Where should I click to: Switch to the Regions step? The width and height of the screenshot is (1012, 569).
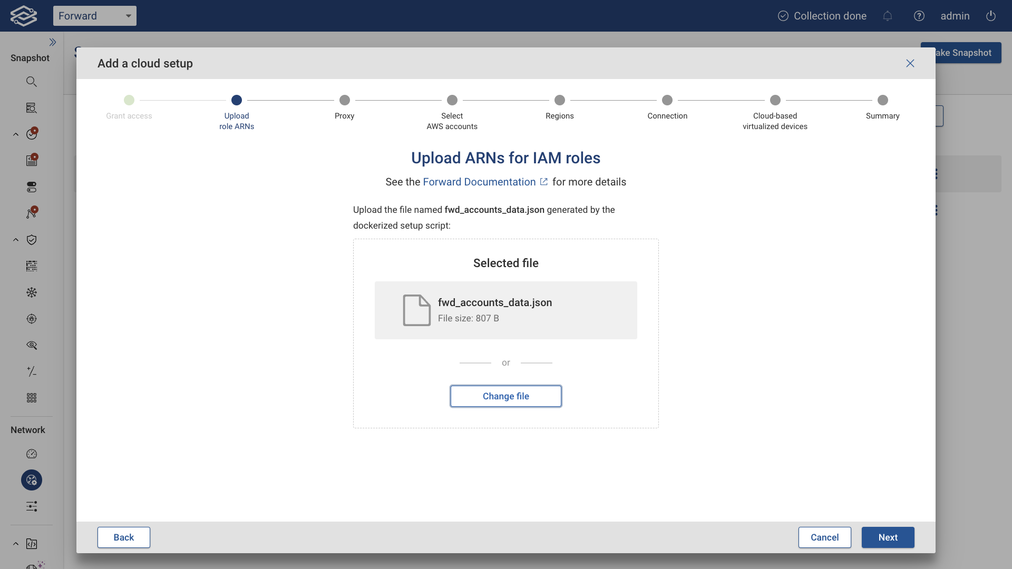pos(560,100)
